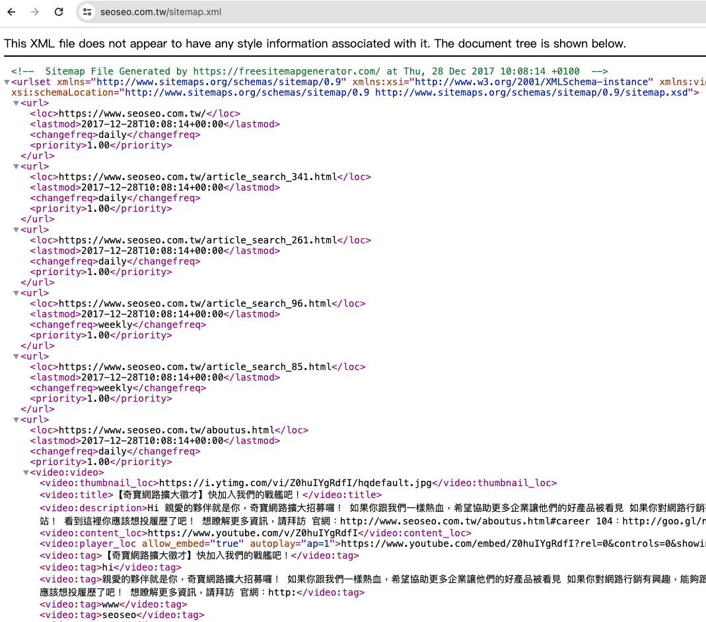This screenshot has height=622, width=706.
Task: Collapse the url node for article_search_85.html
Action: coord(17,357)
